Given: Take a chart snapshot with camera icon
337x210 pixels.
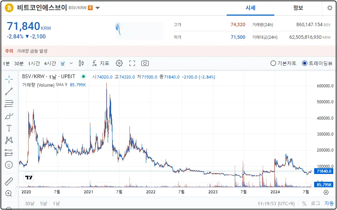Looking at the screenshot, I should click(145, 63).
